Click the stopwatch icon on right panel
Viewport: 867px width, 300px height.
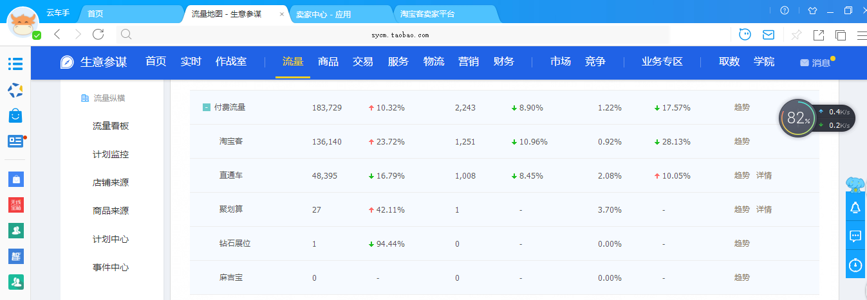(855, 265)
